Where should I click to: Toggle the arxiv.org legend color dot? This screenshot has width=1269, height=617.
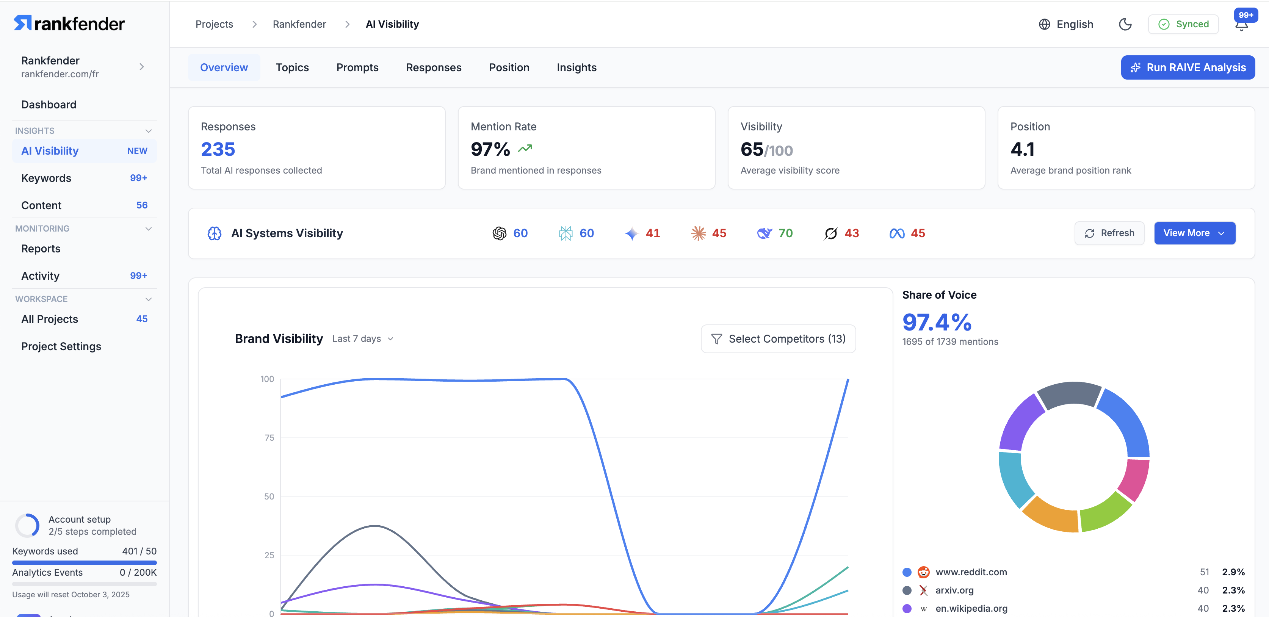pos(906,590)
